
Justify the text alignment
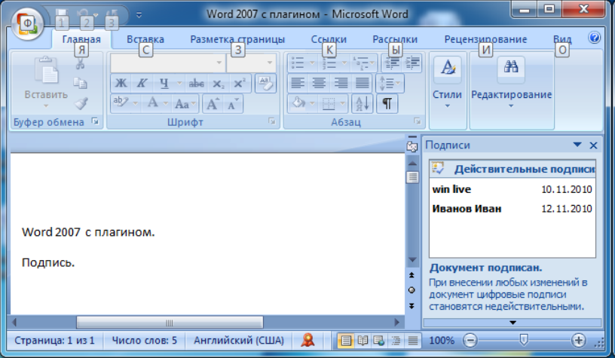click(x=362, y=83)
